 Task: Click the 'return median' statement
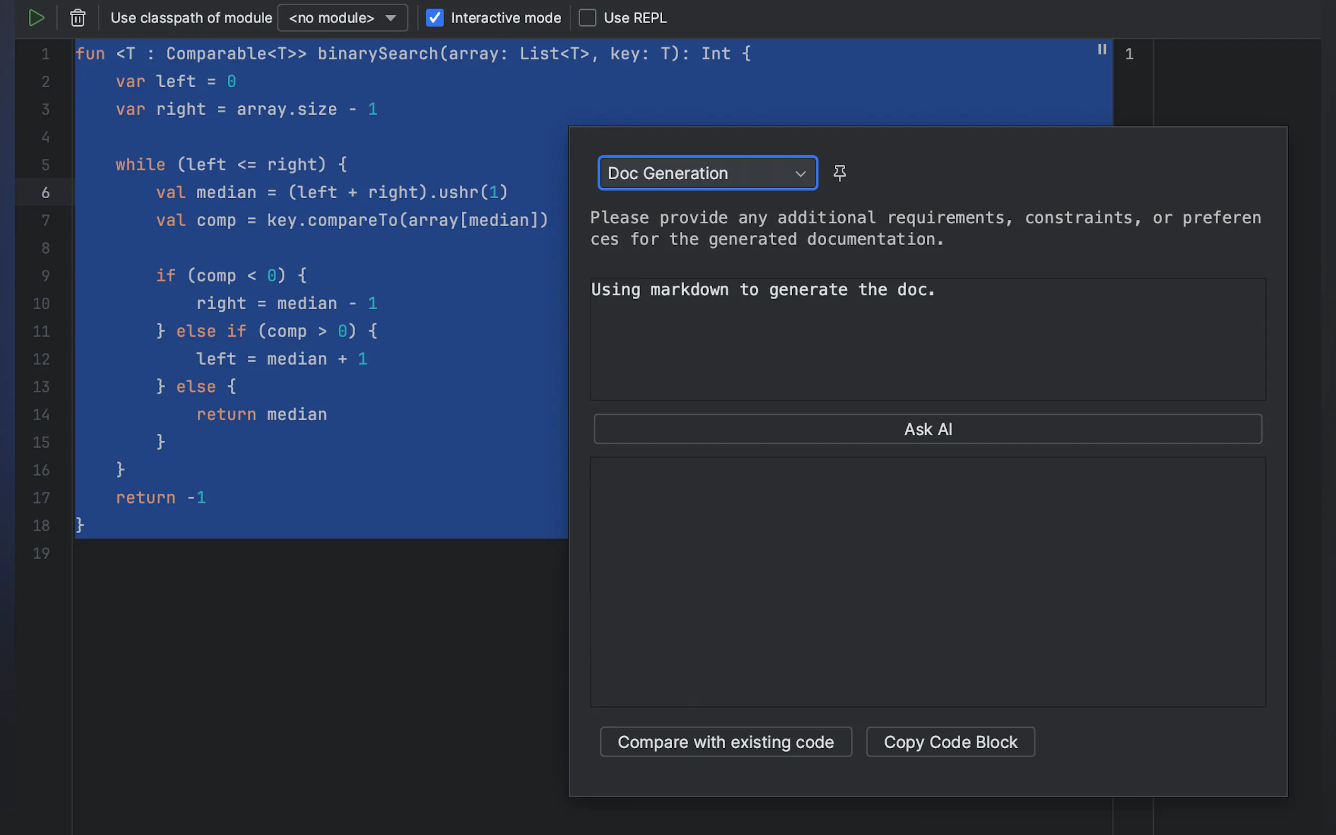pos(262,414)
